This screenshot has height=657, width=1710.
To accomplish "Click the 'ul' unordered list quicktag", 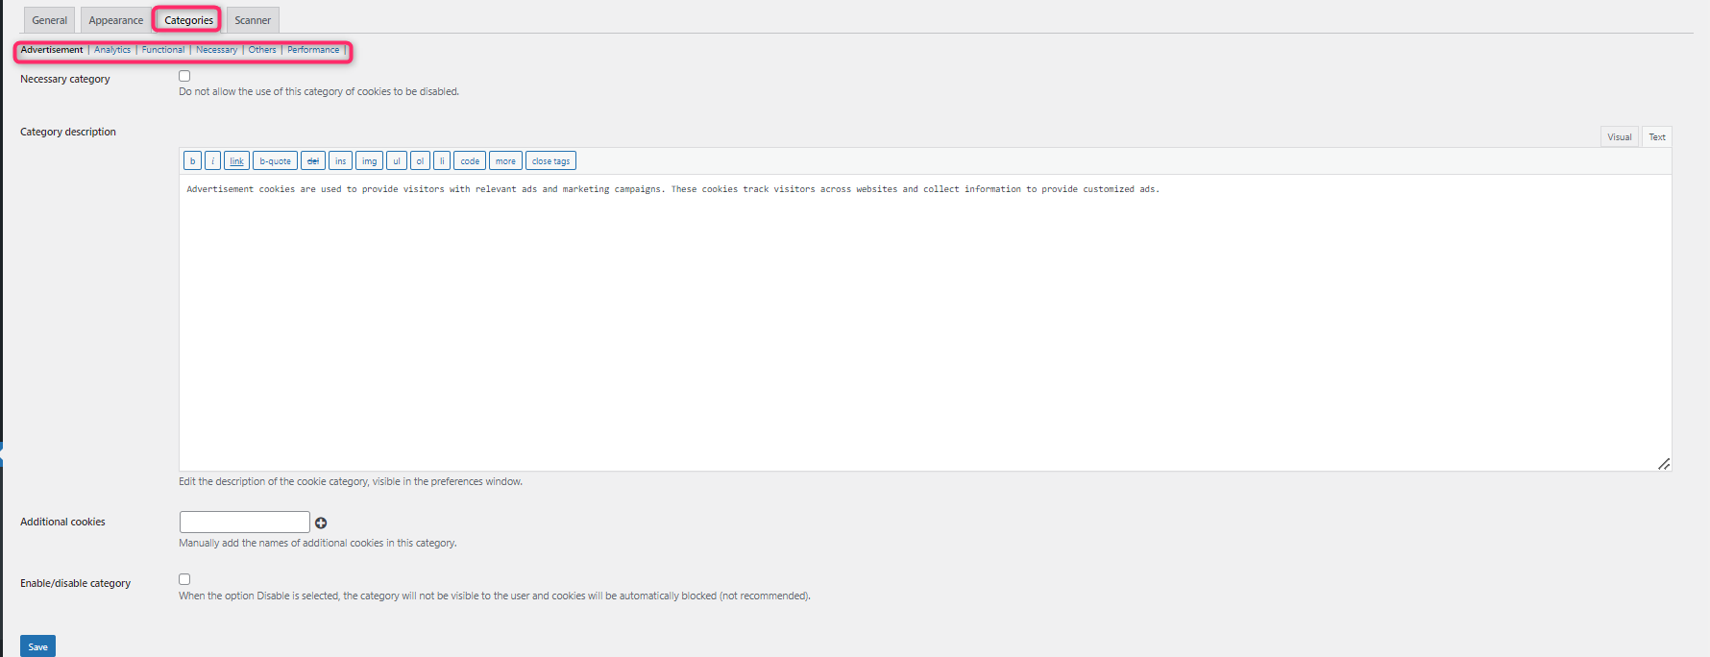I will tap(397, 161).
